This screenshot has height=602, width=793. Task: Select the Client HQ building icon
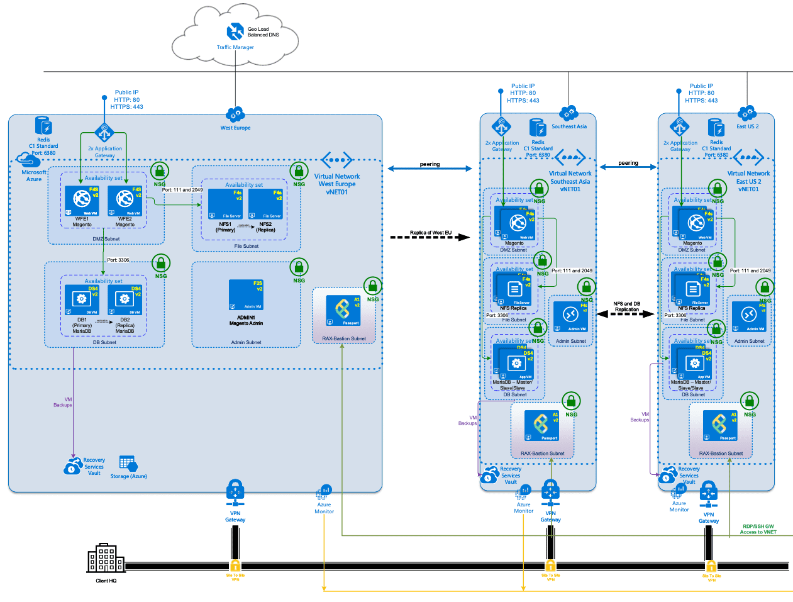(106, 559)
